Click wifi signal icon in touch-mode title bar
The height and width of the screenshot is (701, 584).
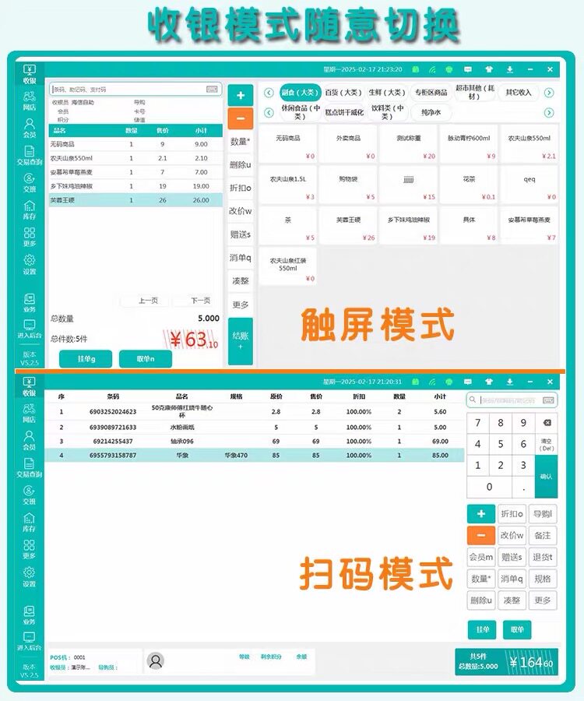click(432, 69)
